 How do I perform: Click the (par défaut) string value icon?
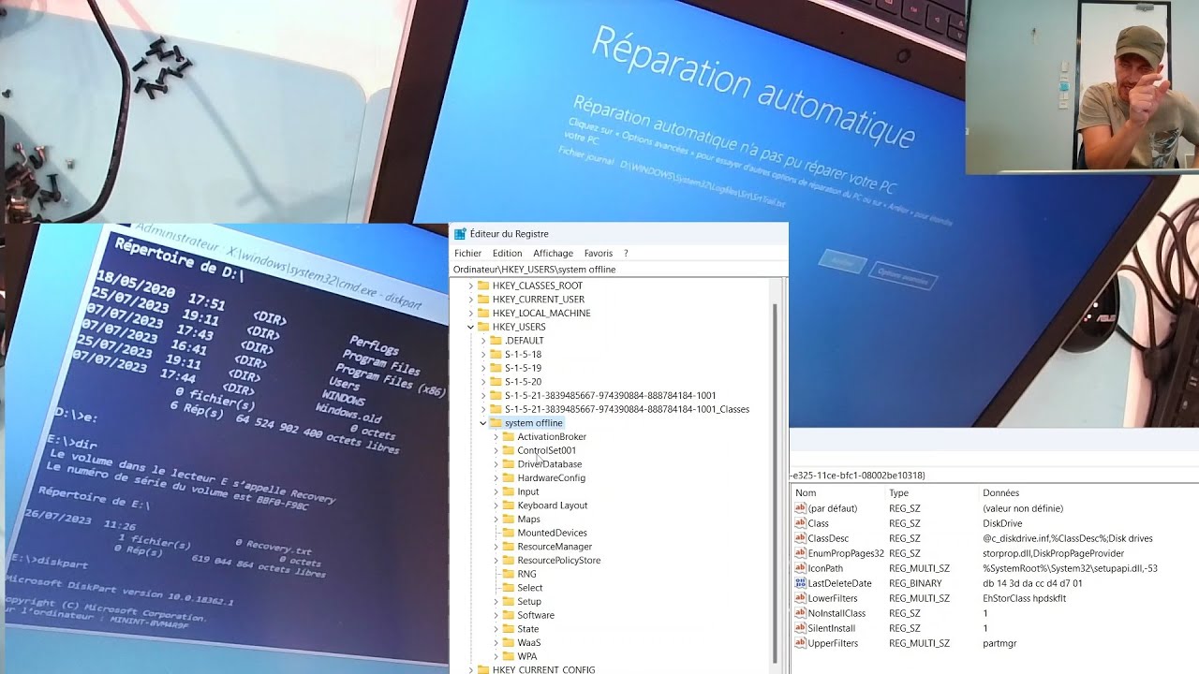click(800, 508)
